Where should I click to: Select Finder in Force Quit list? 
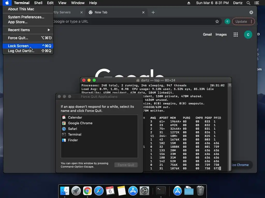tap(99, 140)
